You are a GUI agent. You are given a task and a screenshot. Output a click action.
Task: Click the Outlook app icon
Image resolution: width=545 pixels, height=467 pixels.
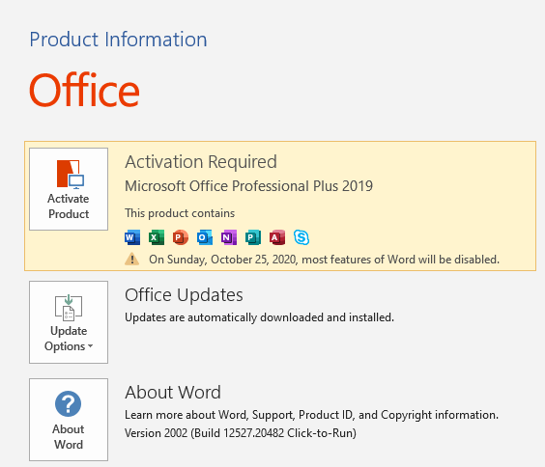(205, 237)
